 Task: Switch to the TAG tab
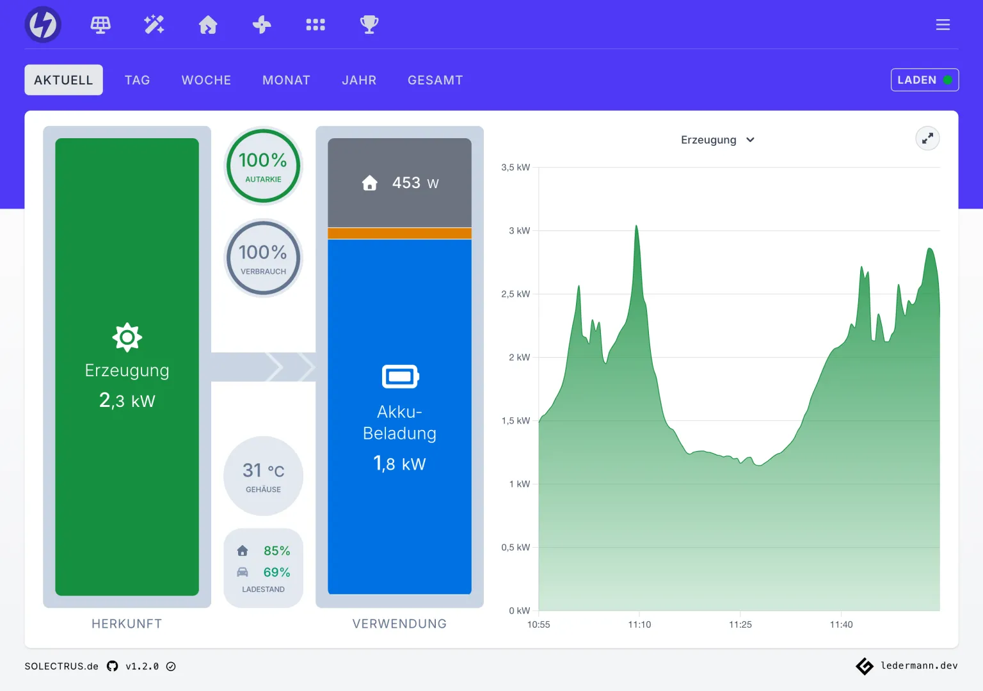(x=138, y=80)
